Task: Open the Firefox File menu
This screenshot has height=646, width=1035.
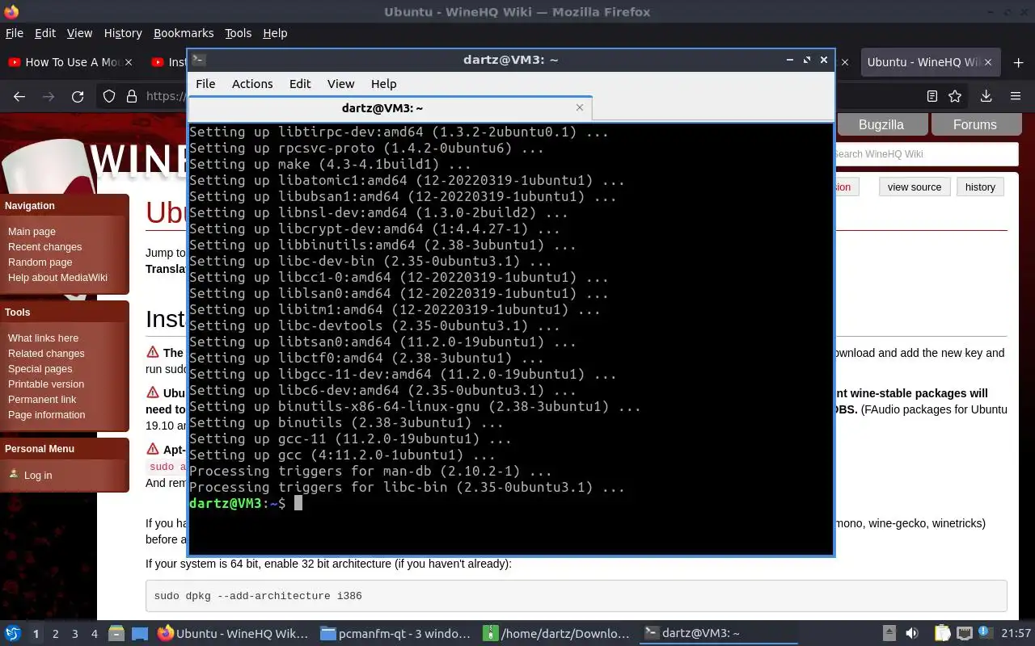Action: (x=15, y=33)
